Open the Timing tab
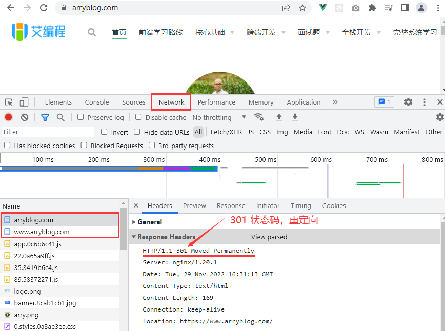Image resolution: width=445 pixels, height=331 pixels. (x=300, y=205)
